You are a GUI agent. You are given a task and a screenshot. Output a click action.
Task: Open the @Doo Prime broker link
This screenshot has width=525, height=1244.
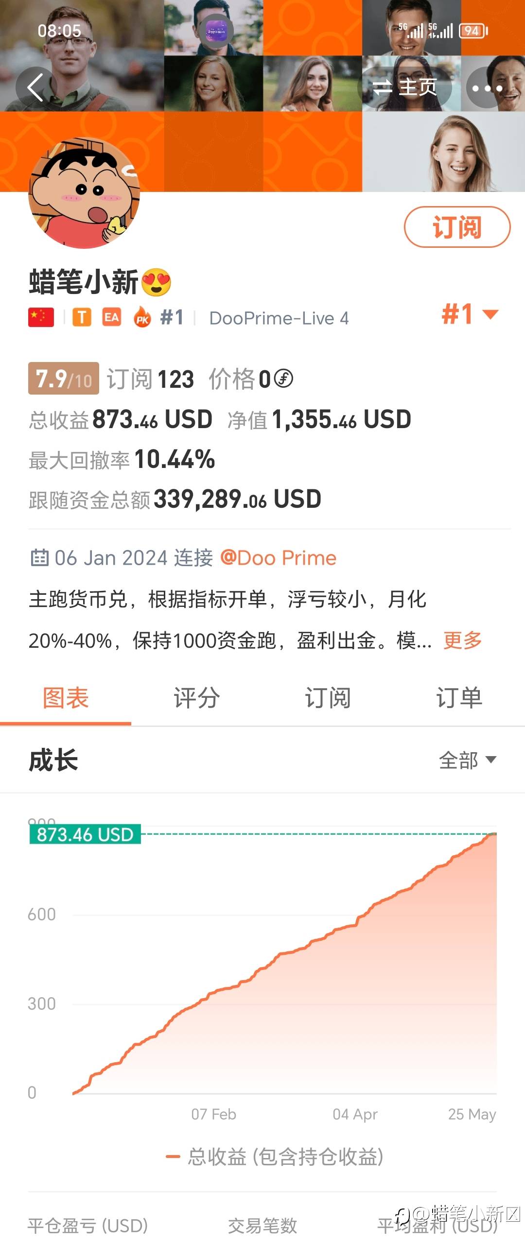pos(278,558)
